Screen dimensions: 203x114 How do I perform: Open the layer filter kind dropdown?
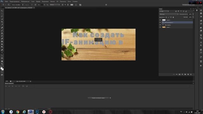pyautogui.click(x=164, y=11)
